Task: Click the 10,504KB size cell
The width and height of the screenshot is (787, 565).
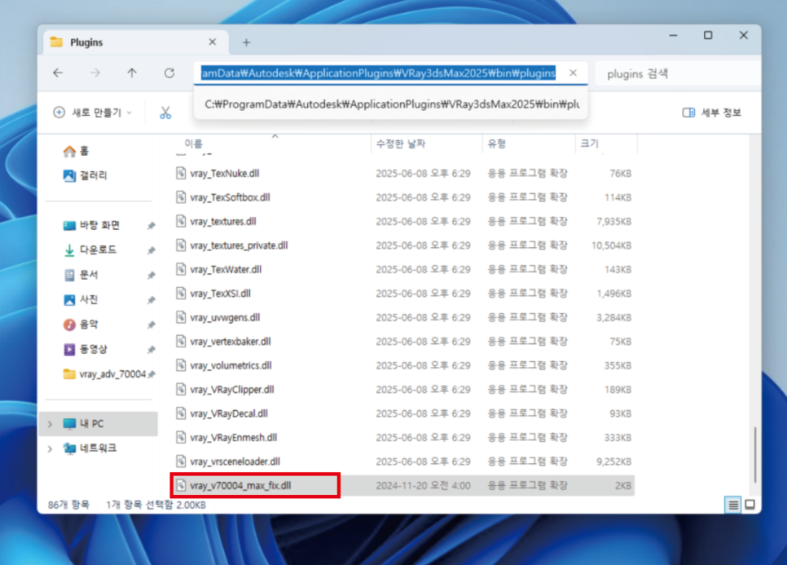Action: 611,245
